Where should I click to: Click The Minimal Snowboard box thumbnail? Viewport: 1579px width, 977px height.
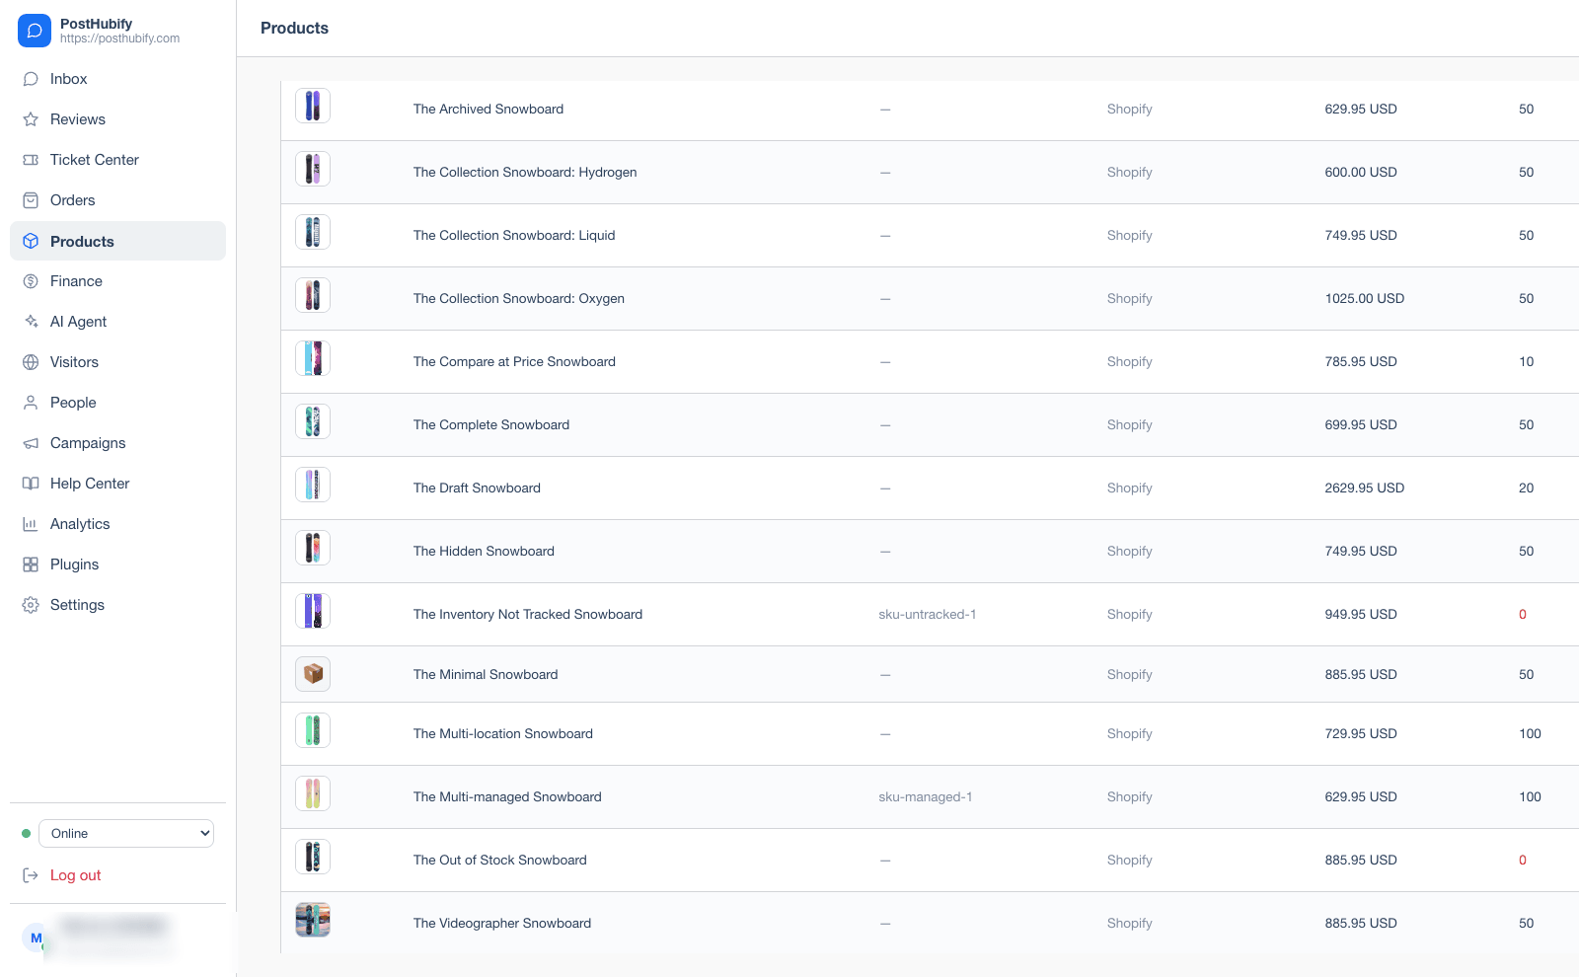coord(313,674)
